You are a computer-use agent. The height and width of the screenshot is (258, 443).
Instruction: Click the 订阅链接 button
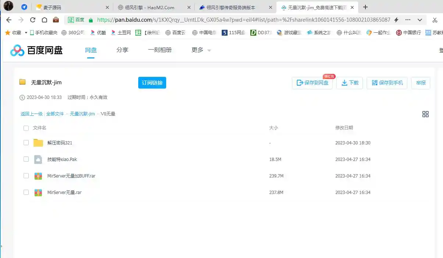click(152, 83)
